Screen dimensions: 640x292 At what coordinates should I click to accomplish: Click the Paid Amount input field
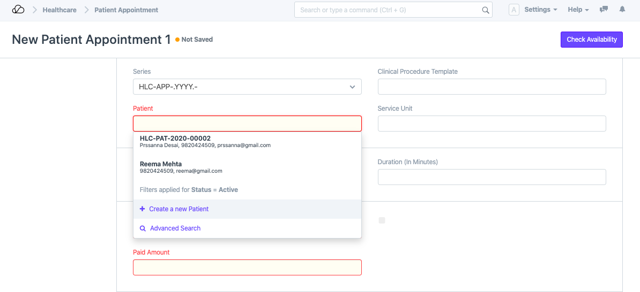(x=247, y=267)
